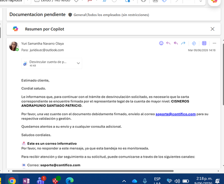Open more actions ellipsis for the message
224x184 pixels.
215,43
